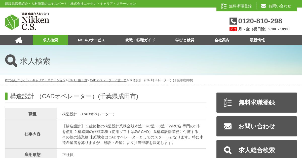
Task: Click the 仕事内容 table header cell
Action: point(31,134)
